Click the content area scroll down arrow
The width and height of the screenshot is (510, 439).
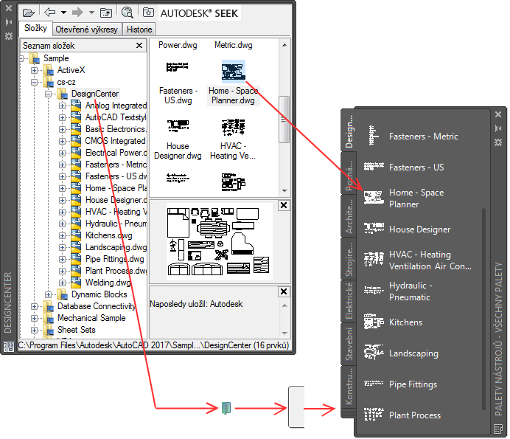(284, 191)
